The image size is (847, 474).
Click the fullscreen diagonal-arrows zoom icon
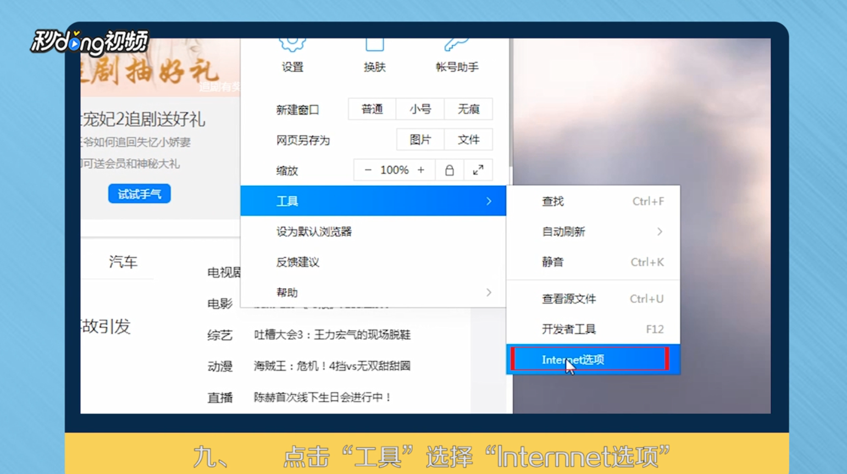[x=478, y=169]
